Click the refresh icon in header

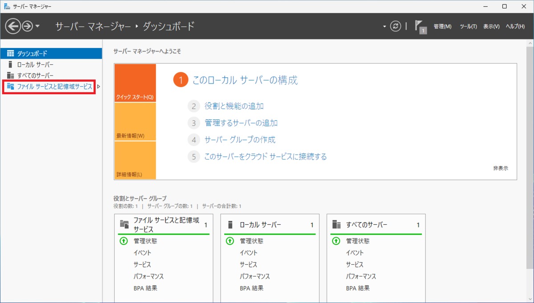(396, 26)
